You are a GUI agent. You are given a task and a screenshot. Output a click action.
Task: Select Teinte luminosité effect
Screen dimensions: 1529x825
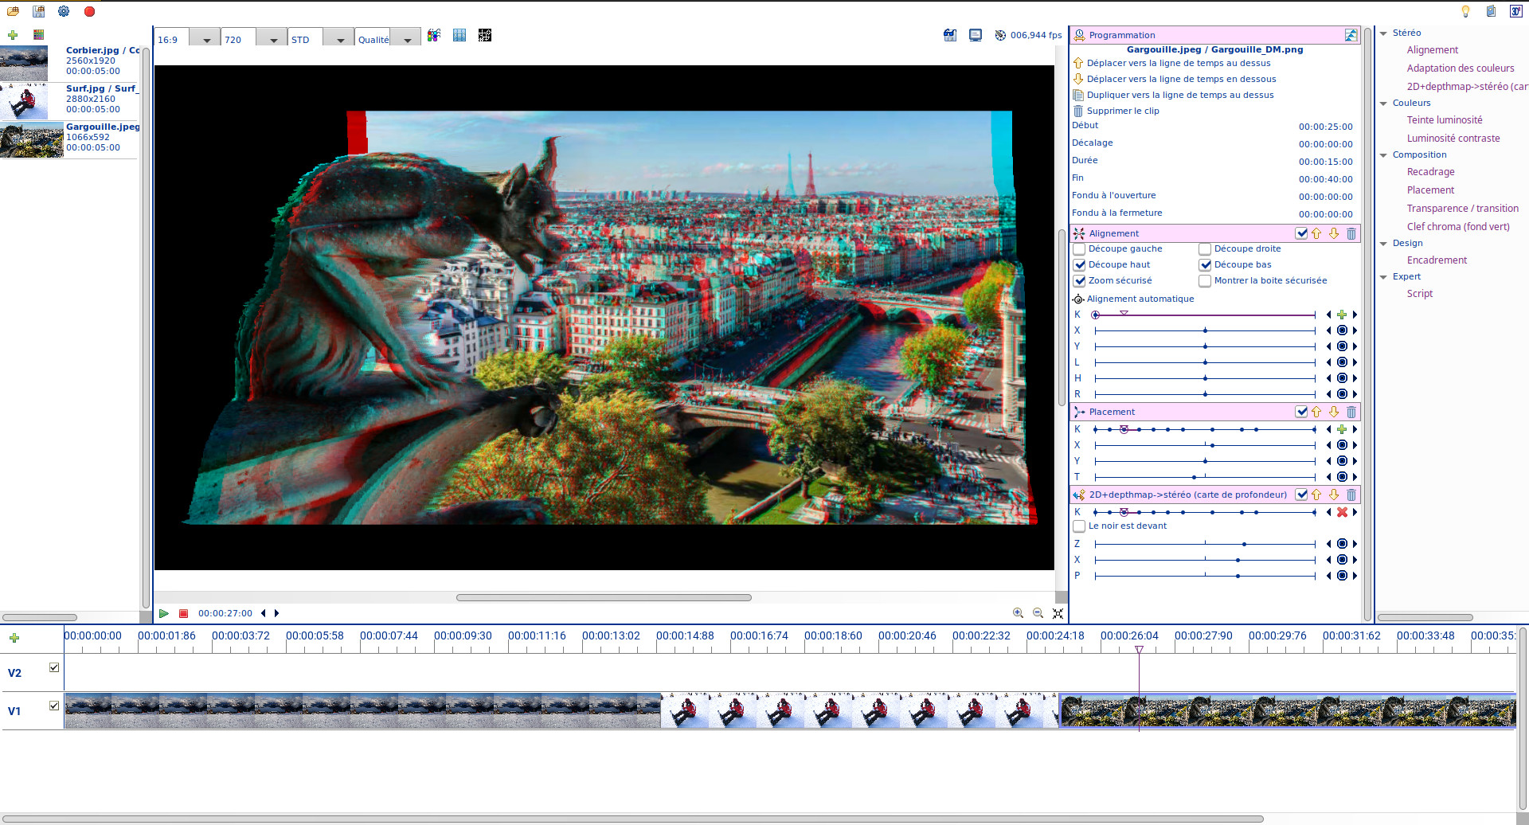coord(1444,120)
